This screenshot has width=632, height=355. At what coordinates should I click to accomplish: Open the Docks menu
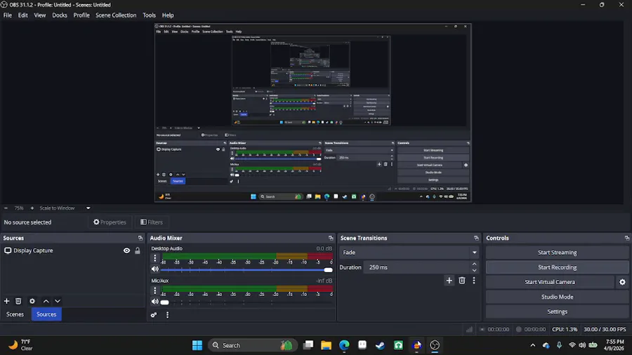pyautogui.click(x=60, y=15)
